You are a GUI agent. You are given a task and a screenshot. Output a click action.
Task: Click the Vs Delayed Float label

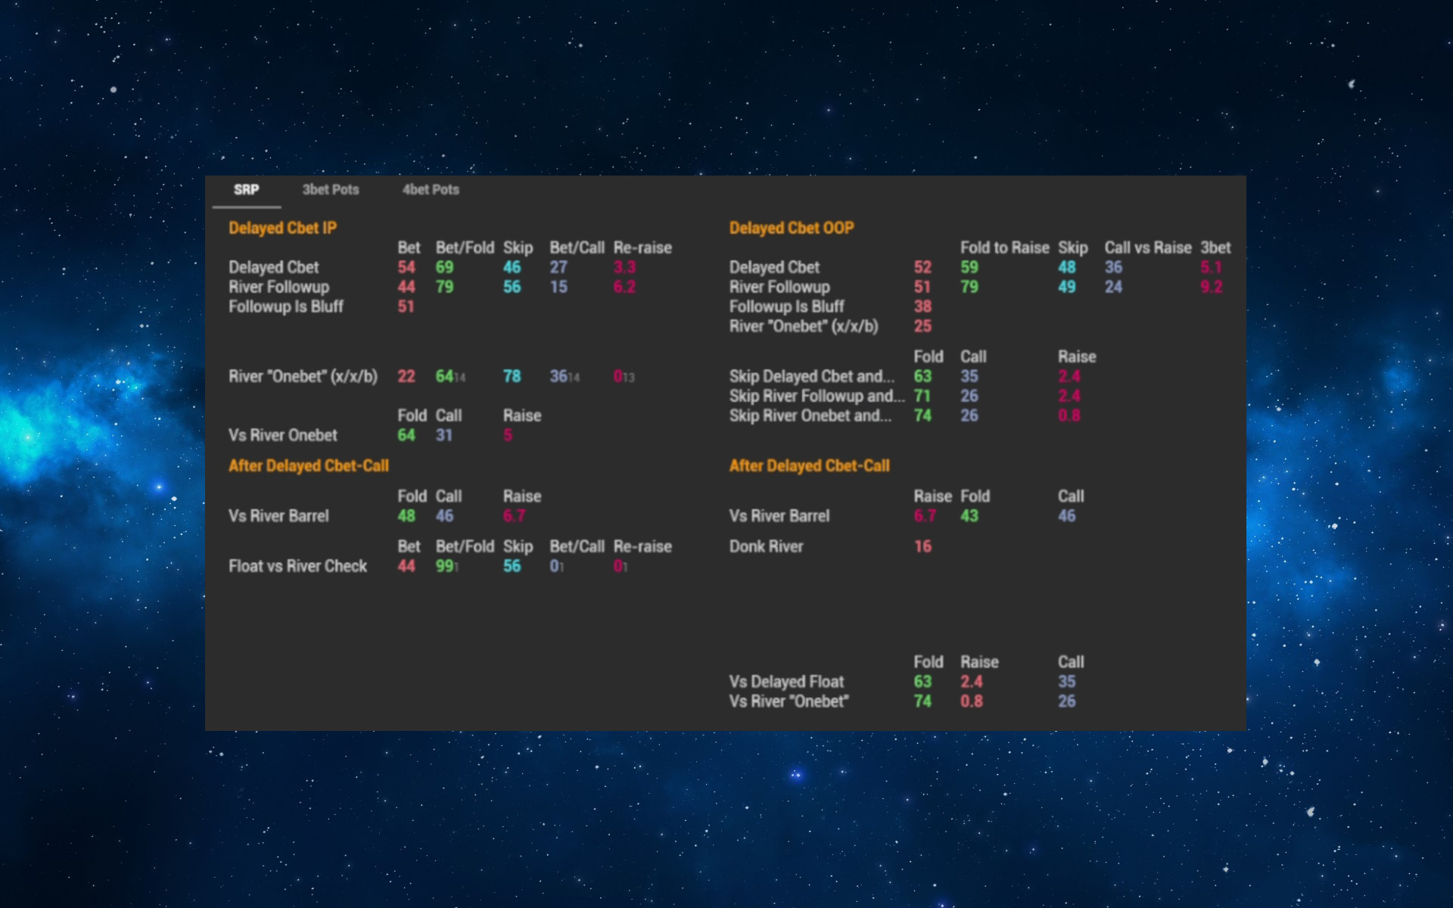point(787,681)
